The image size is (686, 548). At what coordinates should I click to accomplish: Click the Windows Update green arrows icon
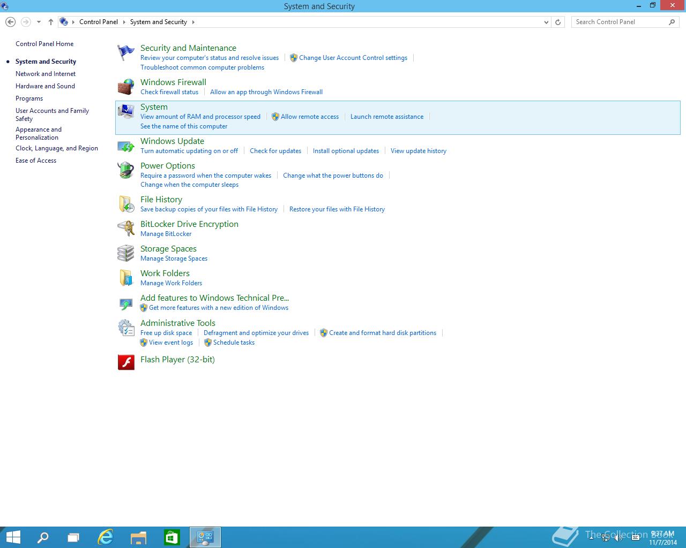click(x=126, y=146)
